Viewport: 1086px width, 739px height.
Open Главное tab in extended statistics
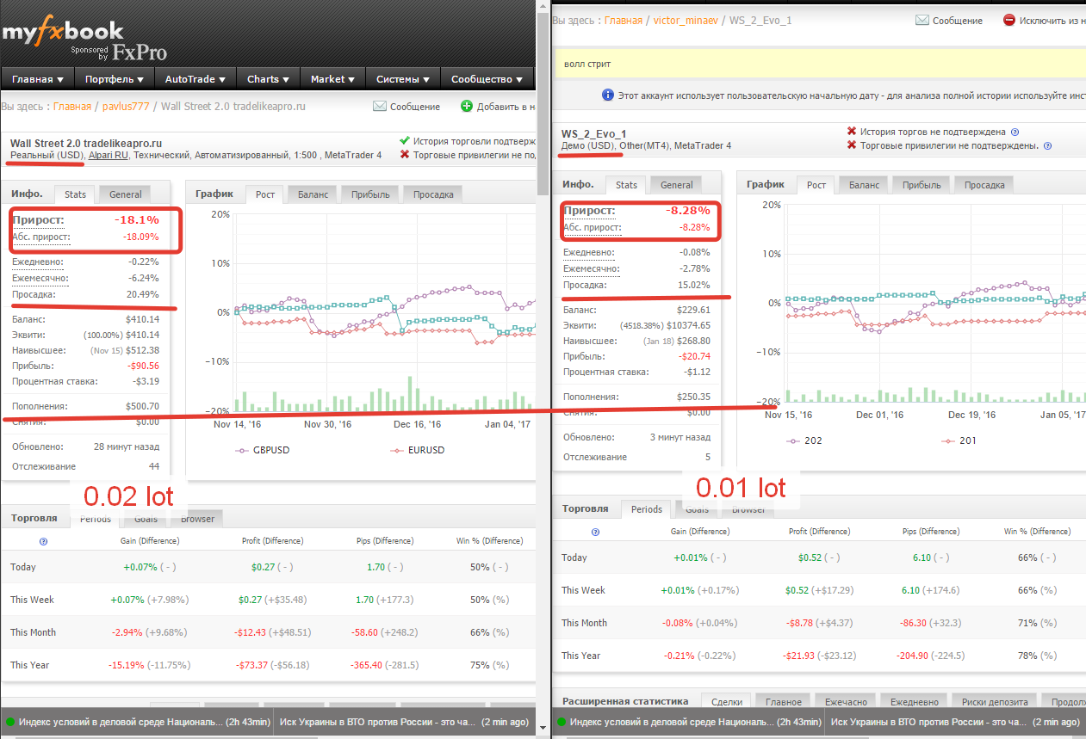783,702
